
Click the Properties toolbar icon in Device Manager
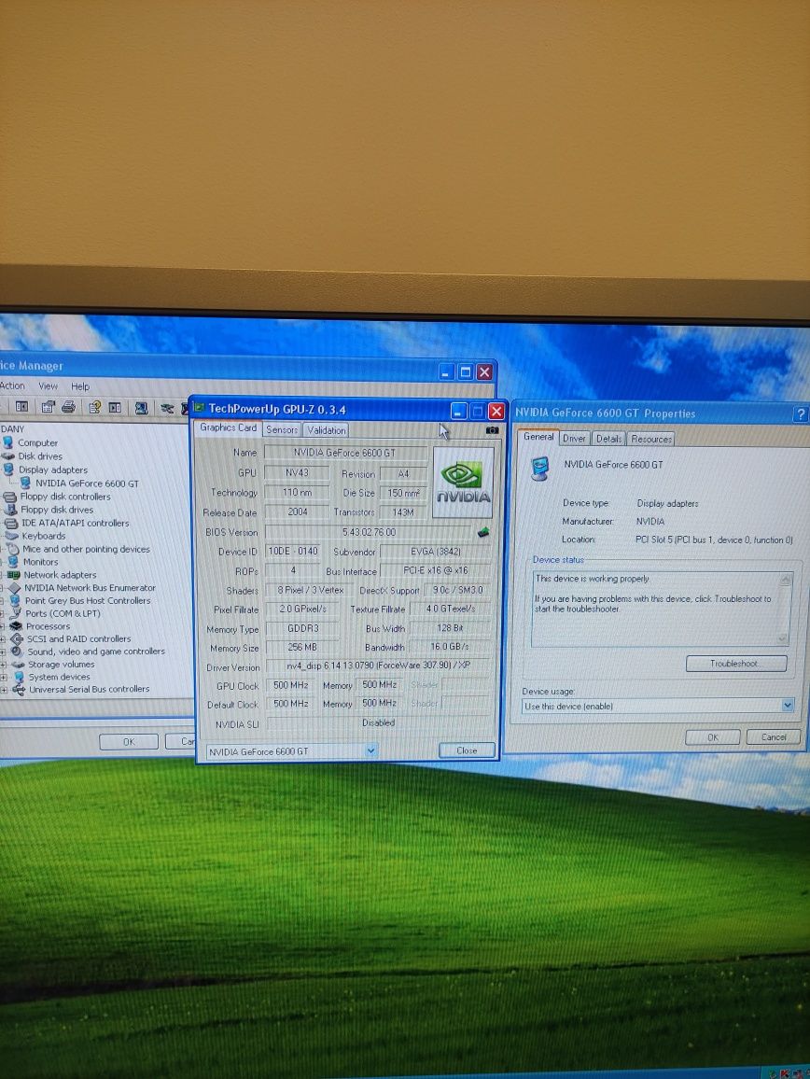coord(48,407)
